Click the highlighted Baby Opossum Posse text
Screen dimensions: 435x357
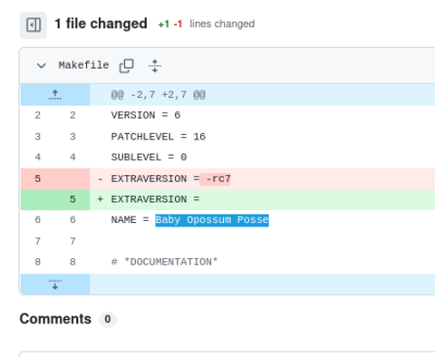click(212, 220)
